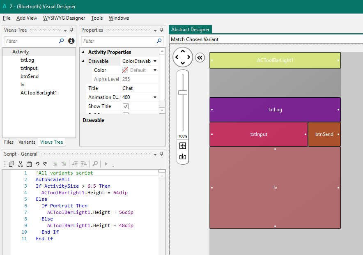
Task: Open the Drawable ColorDrawable dropdown
Action: (155, 61)
